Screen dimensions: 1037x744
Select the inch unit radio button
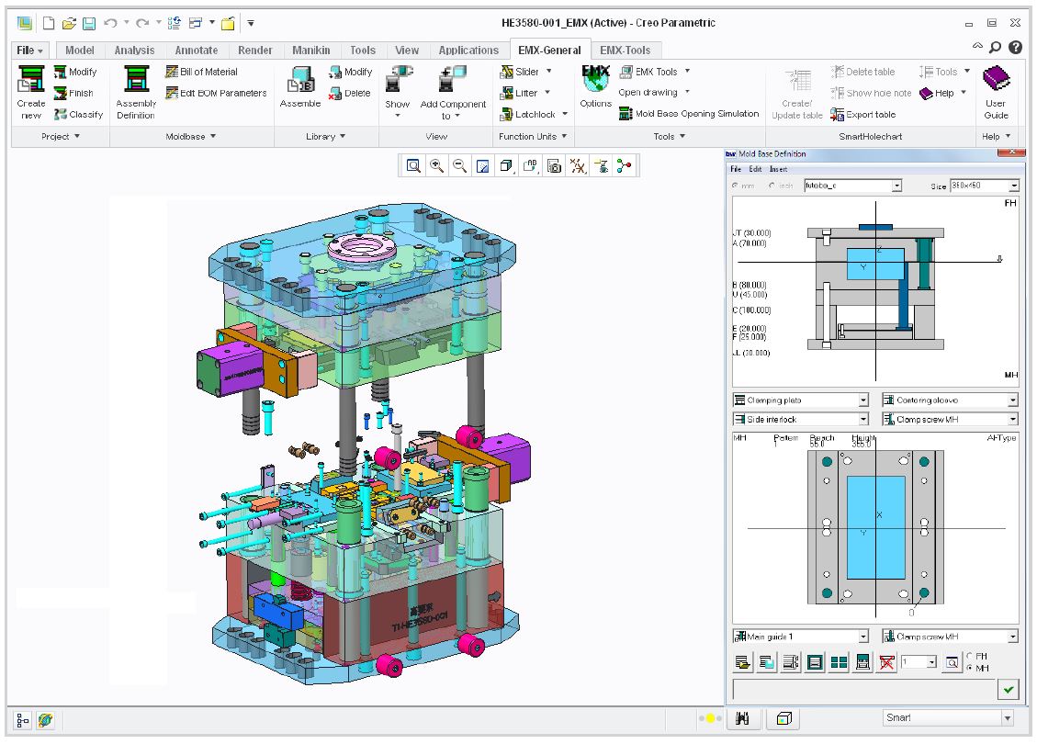click(x=772, y=186)
